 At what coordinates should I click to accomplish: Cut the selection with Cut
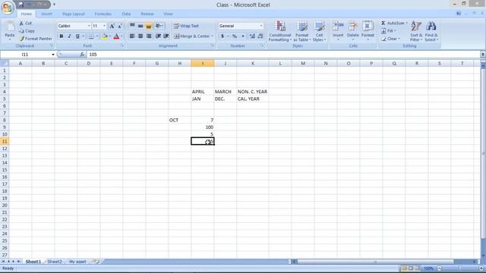tap(25, 24)
